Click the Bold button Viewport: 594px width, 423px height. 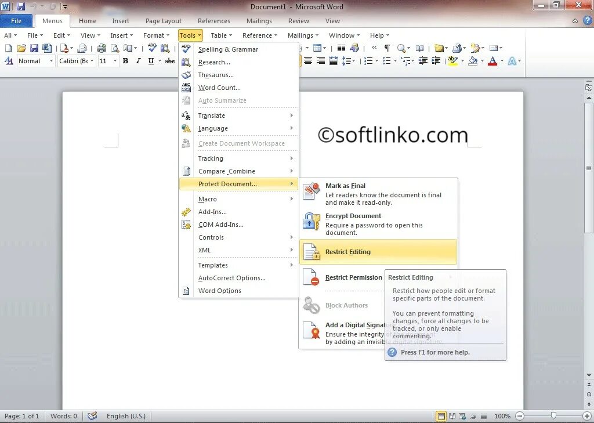point(126,61)
